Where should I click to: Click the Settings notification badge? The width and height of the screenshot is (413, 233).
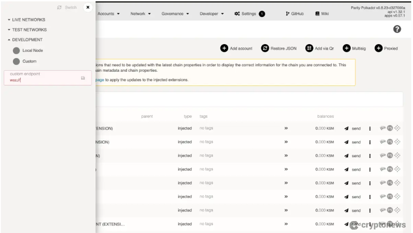click(x=262, y=14)
